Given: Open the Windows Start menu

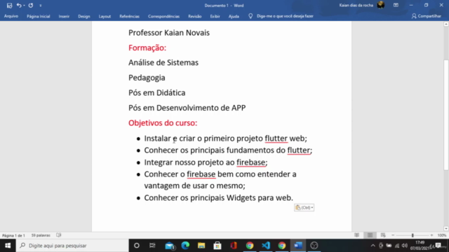Looking at the screenshot, I should click(8, 246).
